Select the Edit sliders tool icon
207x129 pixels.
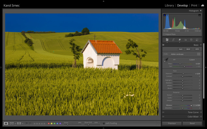(167, 40)
